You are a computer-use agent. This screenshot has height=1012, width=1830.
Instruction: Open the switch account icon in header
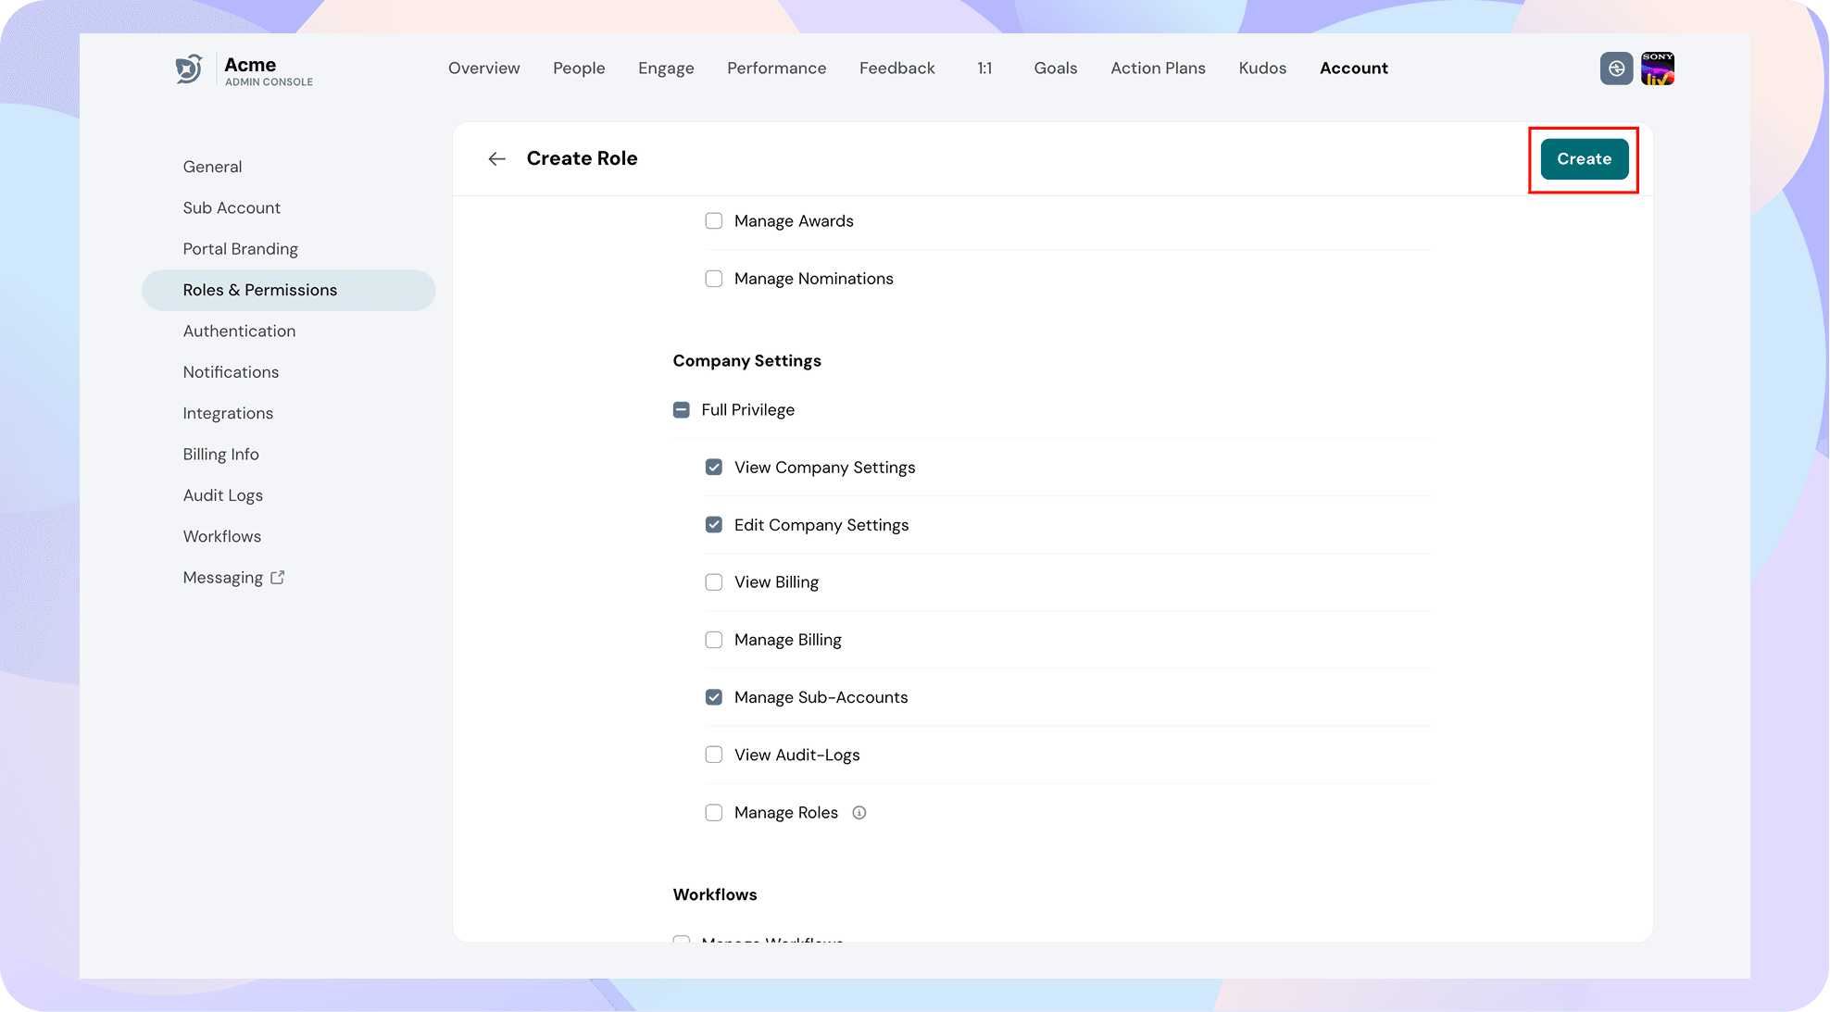(1616, 69)
